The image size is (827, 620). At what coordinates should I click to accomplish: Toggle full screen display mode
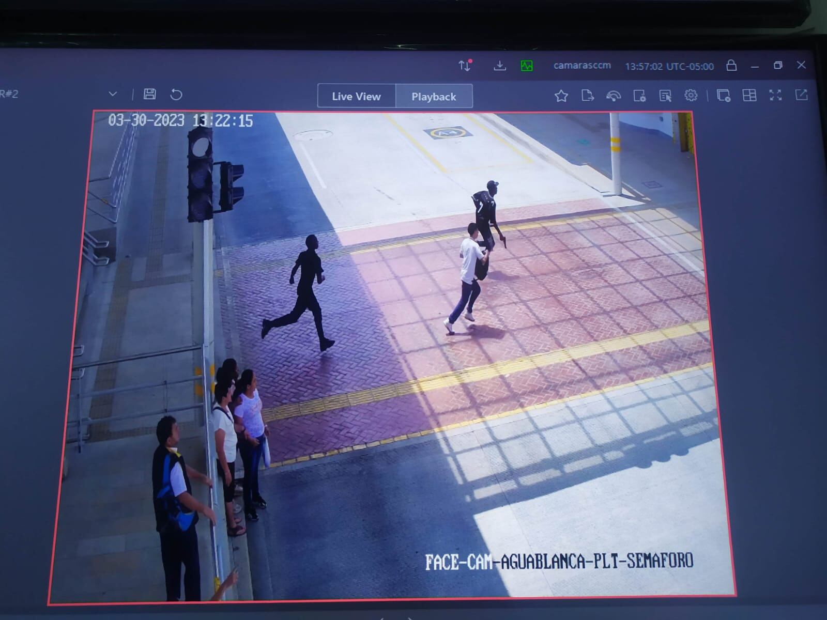(x=775, y=95)
